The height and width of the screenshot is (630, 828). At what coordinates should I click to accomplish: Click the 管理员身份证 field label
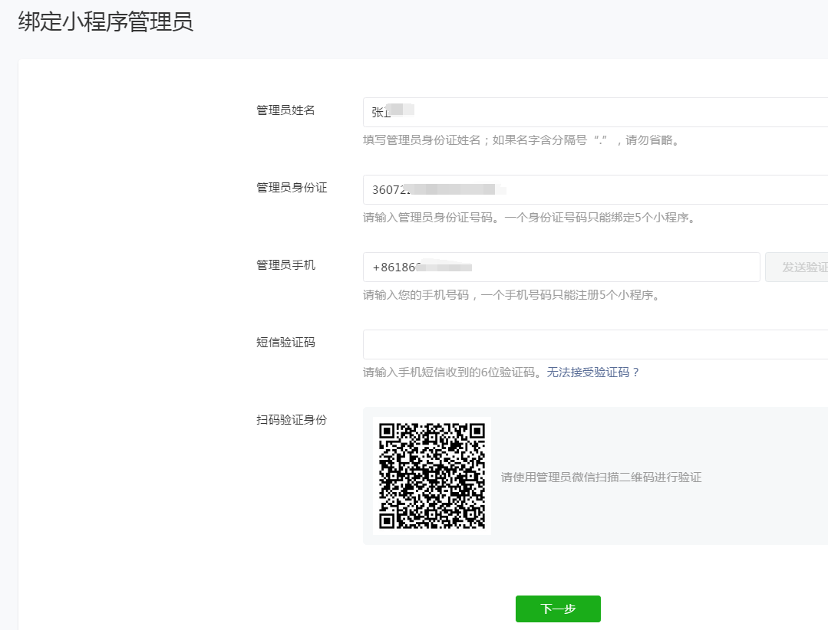(292, 188)
